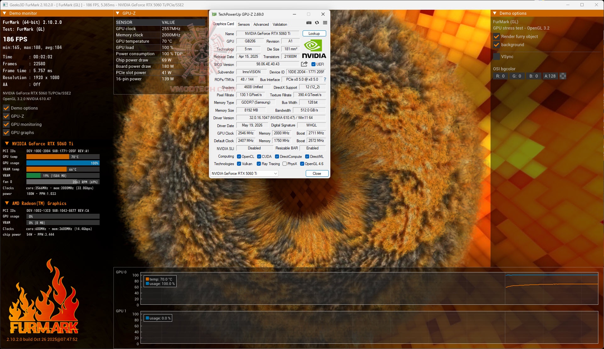The height and width of the screenshot is (349, 604).
Task: Click the NVIDIA logo in GPU-Z
Action: coord(314,49)
